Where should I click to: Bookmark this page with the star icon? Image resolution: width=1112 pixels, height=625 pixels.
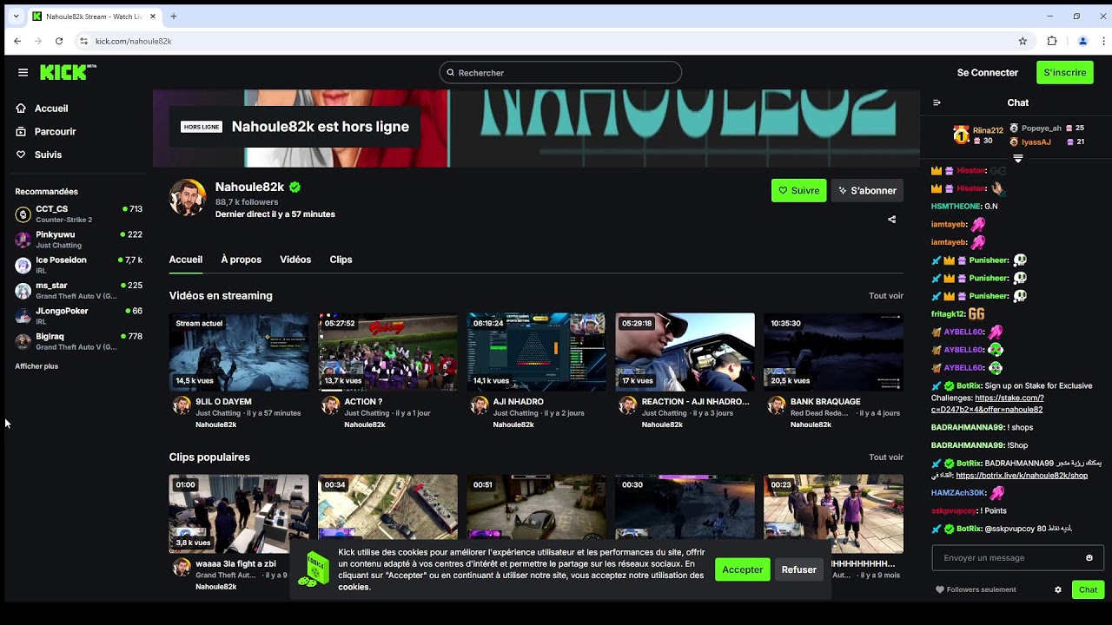[1023, 41]
